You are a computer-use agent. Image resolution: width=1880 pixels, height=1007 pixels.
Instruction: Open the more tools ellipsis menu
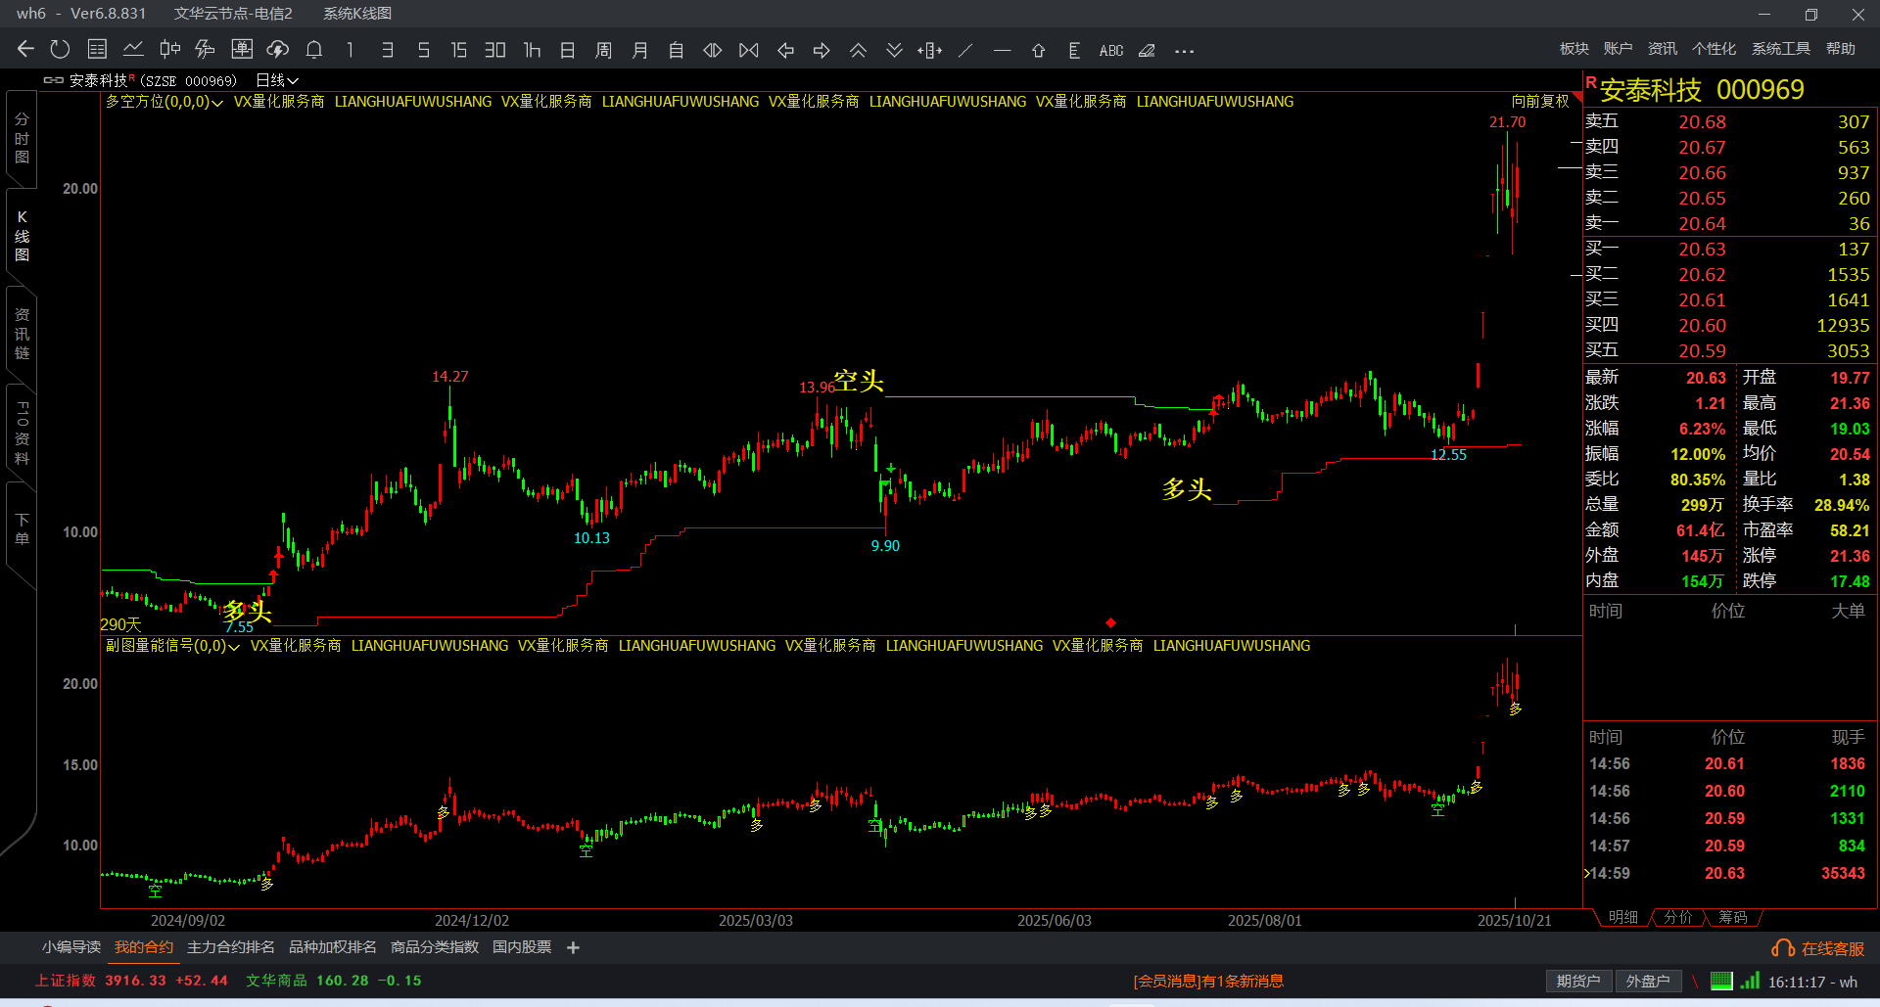click(x=1184, y=51)
